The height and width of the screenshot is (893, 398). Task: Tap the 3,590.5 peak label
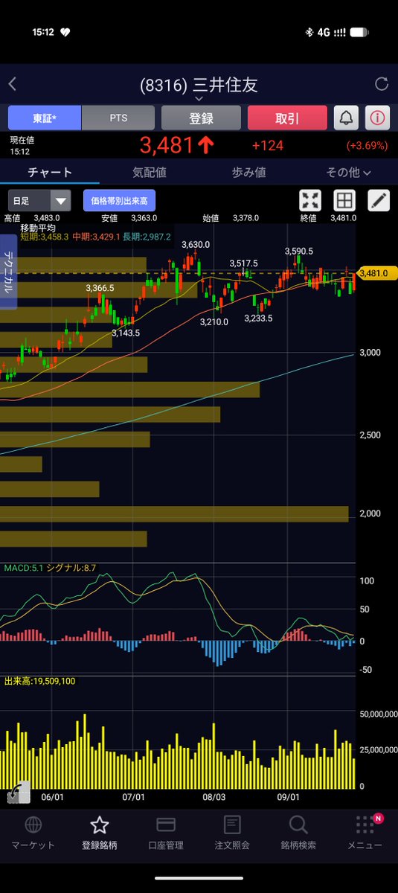[x=299, y=252]
